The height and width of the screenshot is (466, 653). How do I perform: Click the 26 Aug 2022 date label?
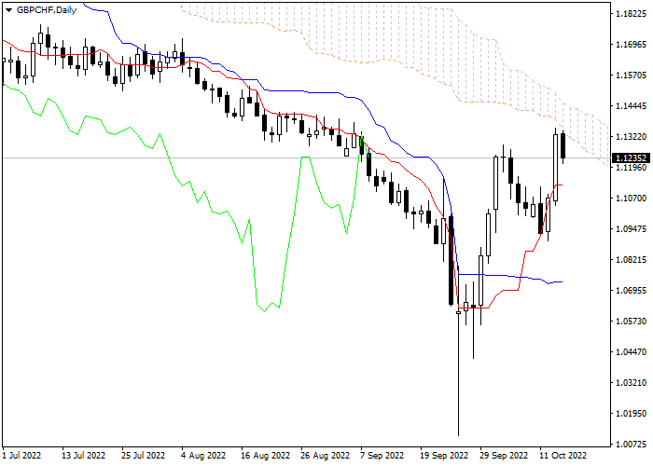point(326,456)
